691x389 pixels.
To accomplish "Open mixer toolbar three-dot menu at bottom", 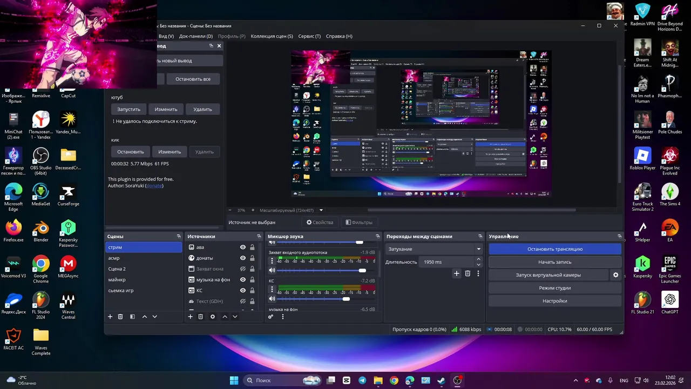I will tap(282, 317).
